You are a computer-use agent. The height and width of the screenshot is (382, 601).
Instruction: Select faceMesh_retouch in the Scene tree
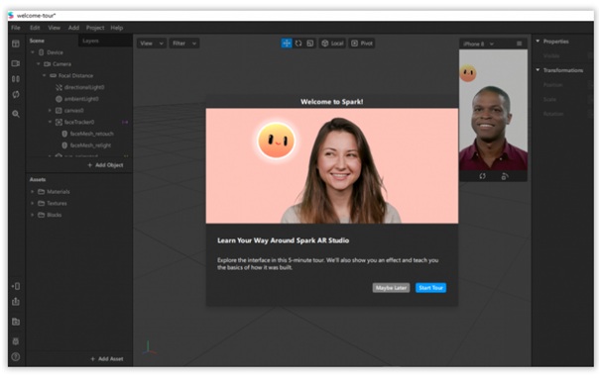pos(92,134)
